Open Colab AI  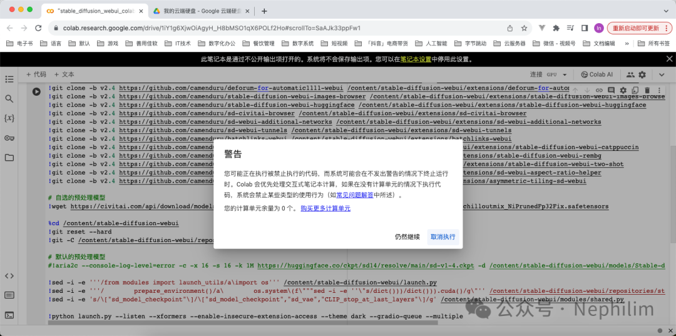click(x=597, y=74)
